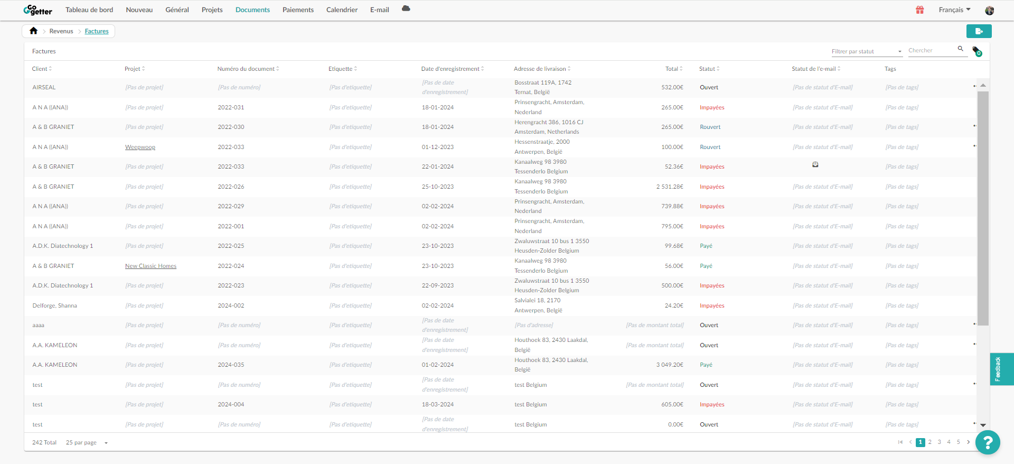Sort by Projet column
This screenshot has height=464, width=1014.
pos(135,69)
